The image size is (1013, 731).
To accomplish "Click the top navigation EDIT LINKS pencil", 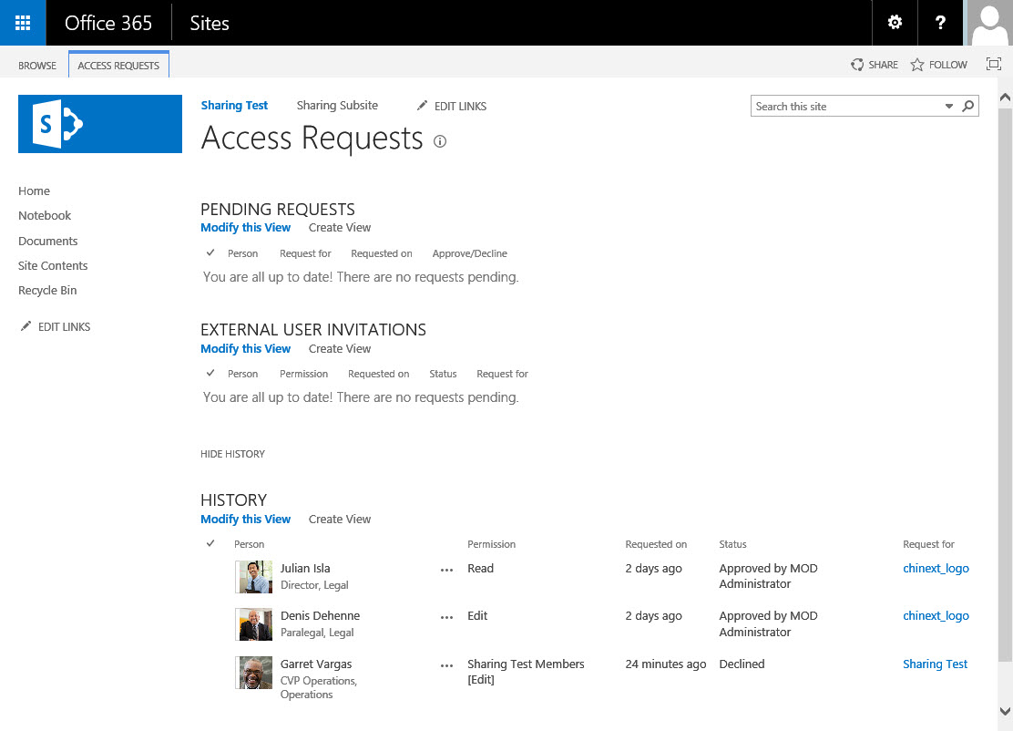I will tap(452, 106).
